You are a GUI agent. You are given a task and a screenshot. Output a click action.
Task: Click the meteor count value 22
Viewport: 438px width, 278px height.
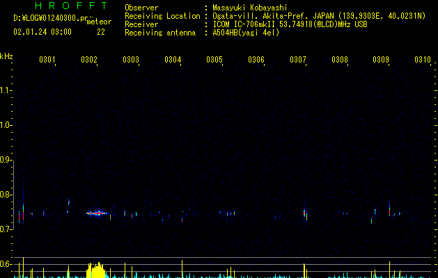click(101, 32)
